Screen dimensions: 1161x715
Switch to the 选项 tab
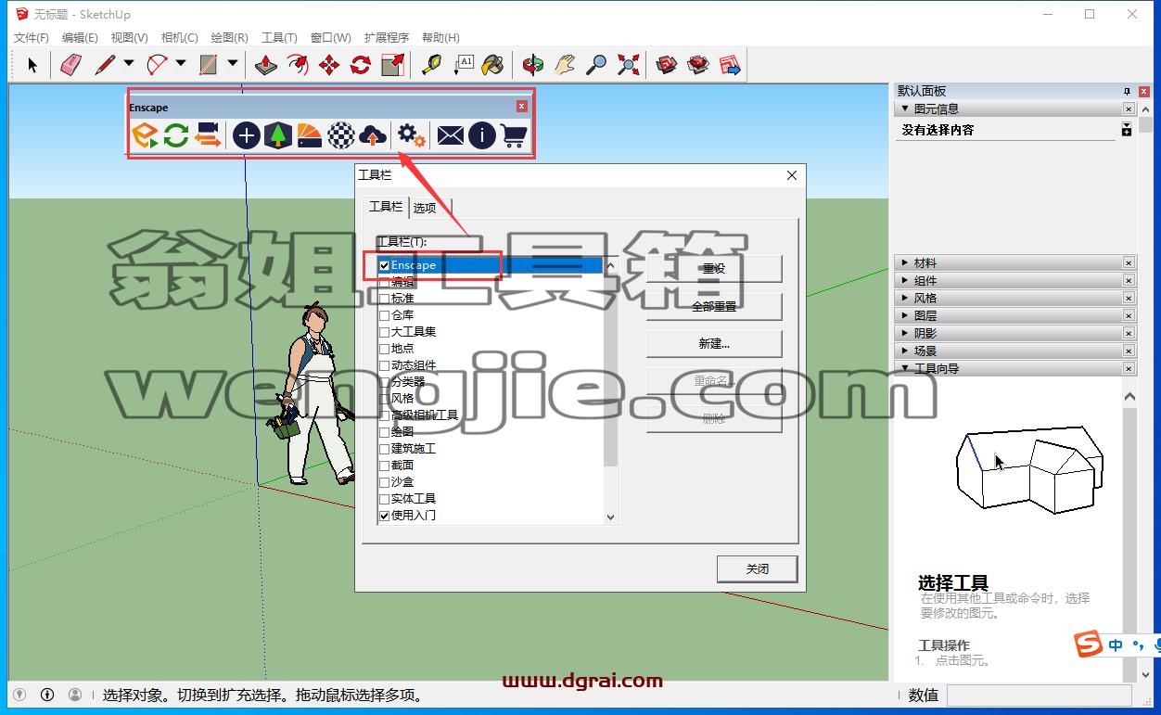coord(425,208)
